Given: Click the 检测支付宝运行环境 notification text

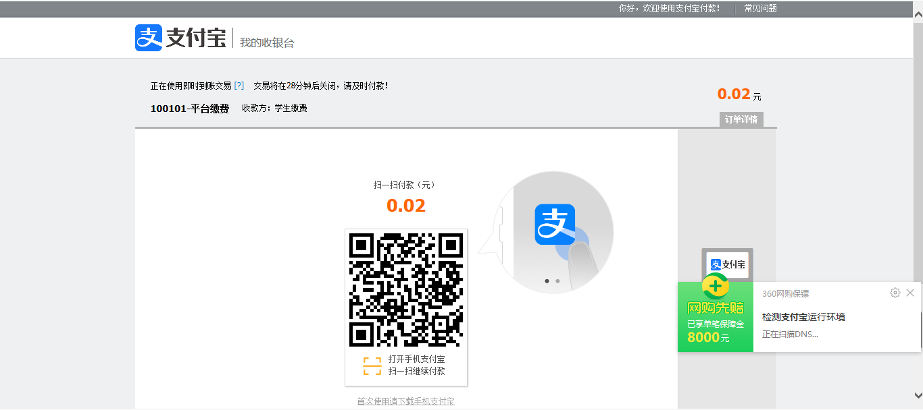Looking at the screenshot, I should (803, 317).
